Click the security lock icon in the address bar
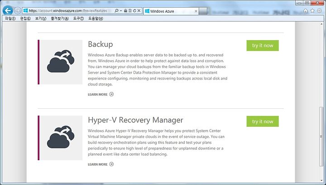Image resolution: width=326 pixels, height=185 pixels. coord(125,11)
